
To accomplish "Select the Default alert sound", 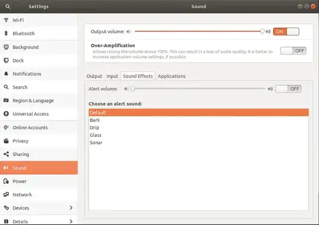I will 198,112.
